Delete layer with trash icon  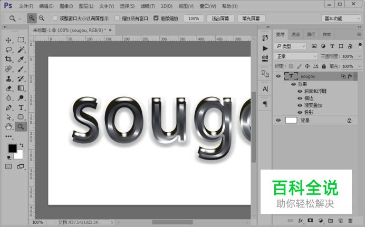[x=350, y=221]
